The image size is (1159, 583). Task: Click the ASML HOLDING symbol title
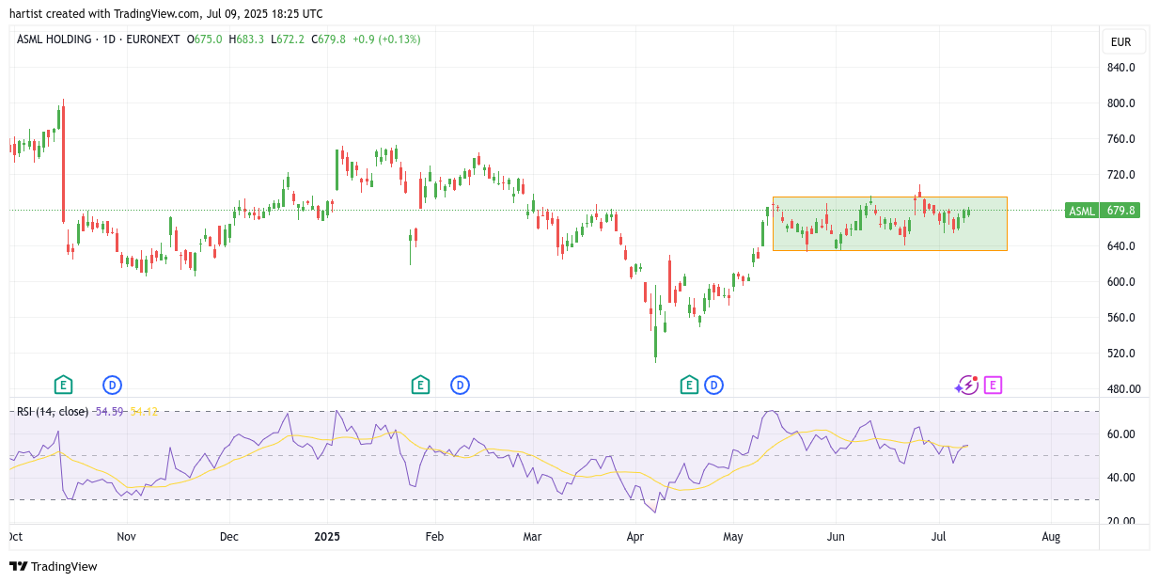click(x=55, y=39)
